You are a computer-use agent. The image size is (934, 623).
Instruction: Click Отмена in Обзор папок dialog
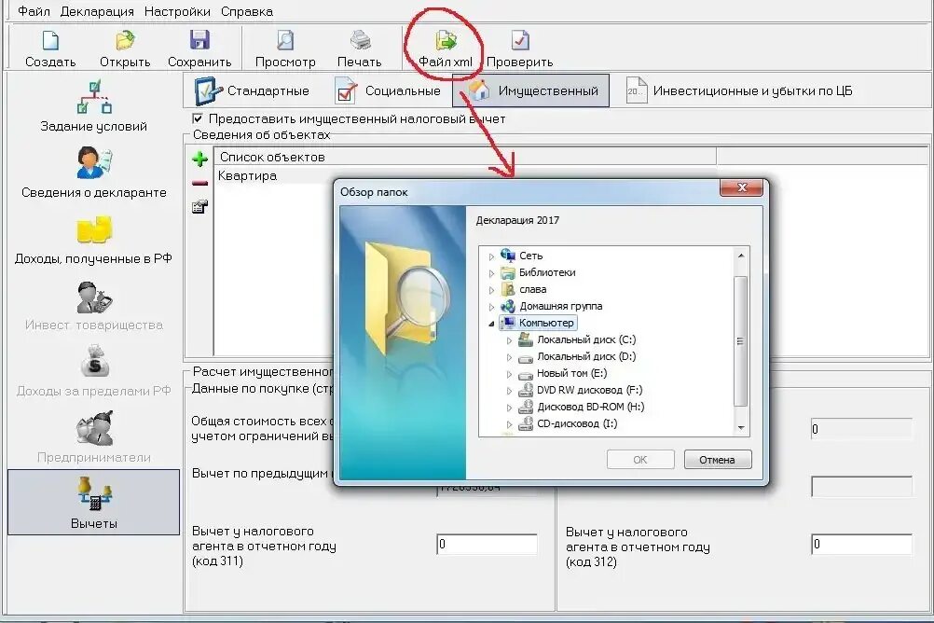717,460
